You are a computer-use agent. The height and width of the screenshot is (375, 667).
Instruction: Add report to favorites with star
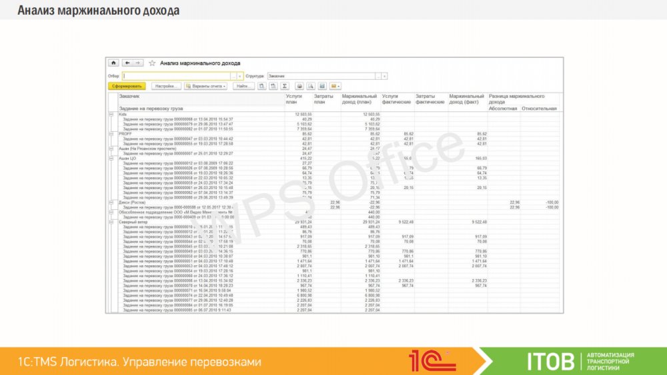click(x=152, y=63)
